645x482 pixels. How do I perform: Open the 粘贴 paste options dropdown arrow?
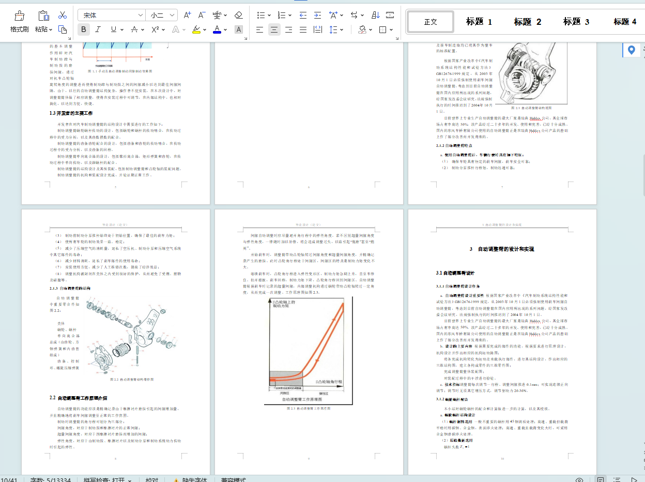tap(51, 29)
